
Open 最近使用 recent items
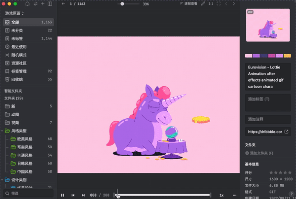(x=29, y=47)
